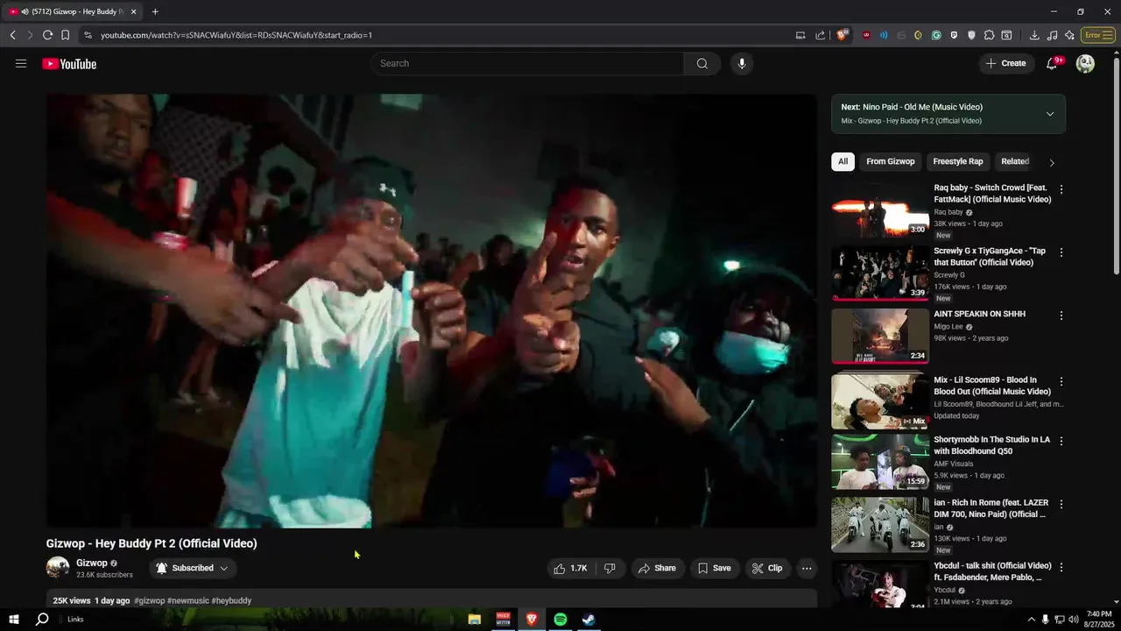Click the browser back arrow
The height and width of the screenshot is (631, 1121).
pyautogui.click(x=12, y=35)
